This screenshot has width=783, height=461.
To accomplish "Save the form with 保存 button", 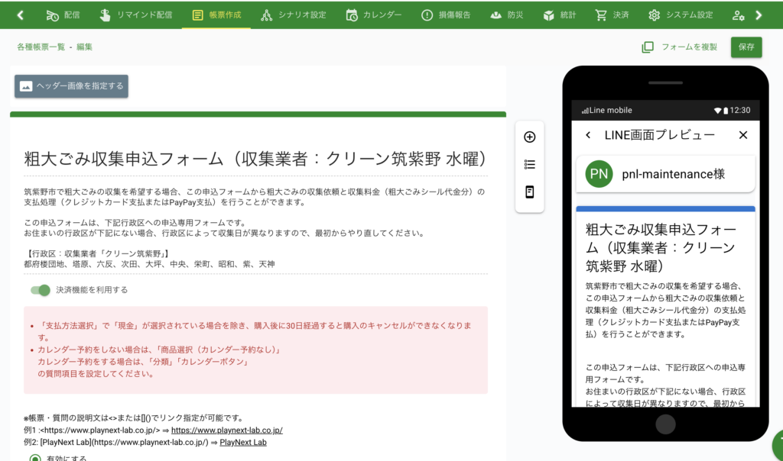I will [746, 47].
